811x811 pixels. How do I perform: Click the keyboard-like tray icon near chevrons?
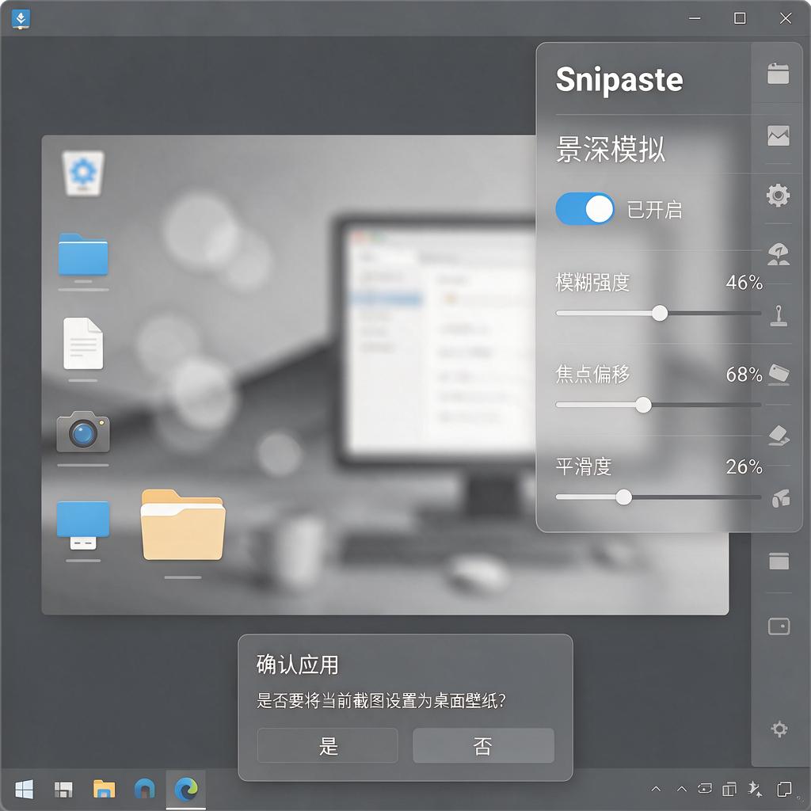pos(705,789)
